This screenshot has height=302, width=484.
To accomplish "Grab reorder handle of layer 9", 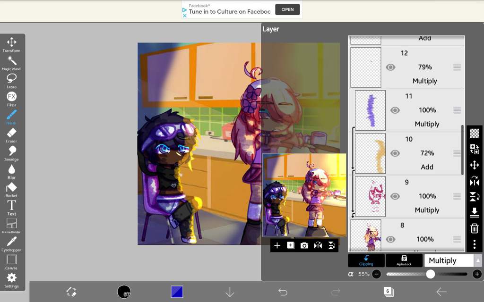I will pos(457,196).
